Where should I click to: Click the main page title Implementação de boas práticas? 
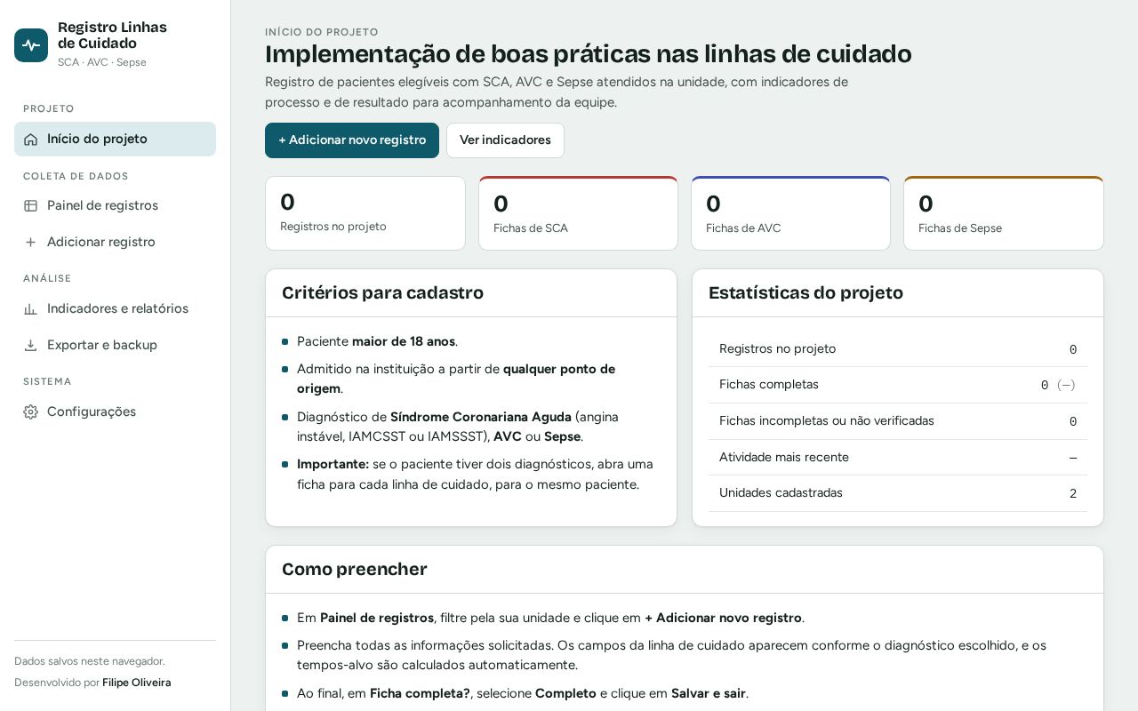589,54
